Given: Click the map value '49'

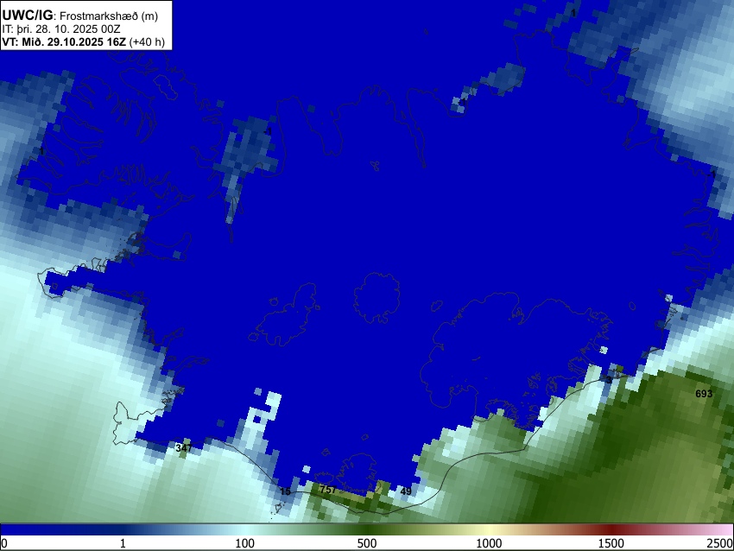Looking at the screenshot, I should [x=407, y=491].
